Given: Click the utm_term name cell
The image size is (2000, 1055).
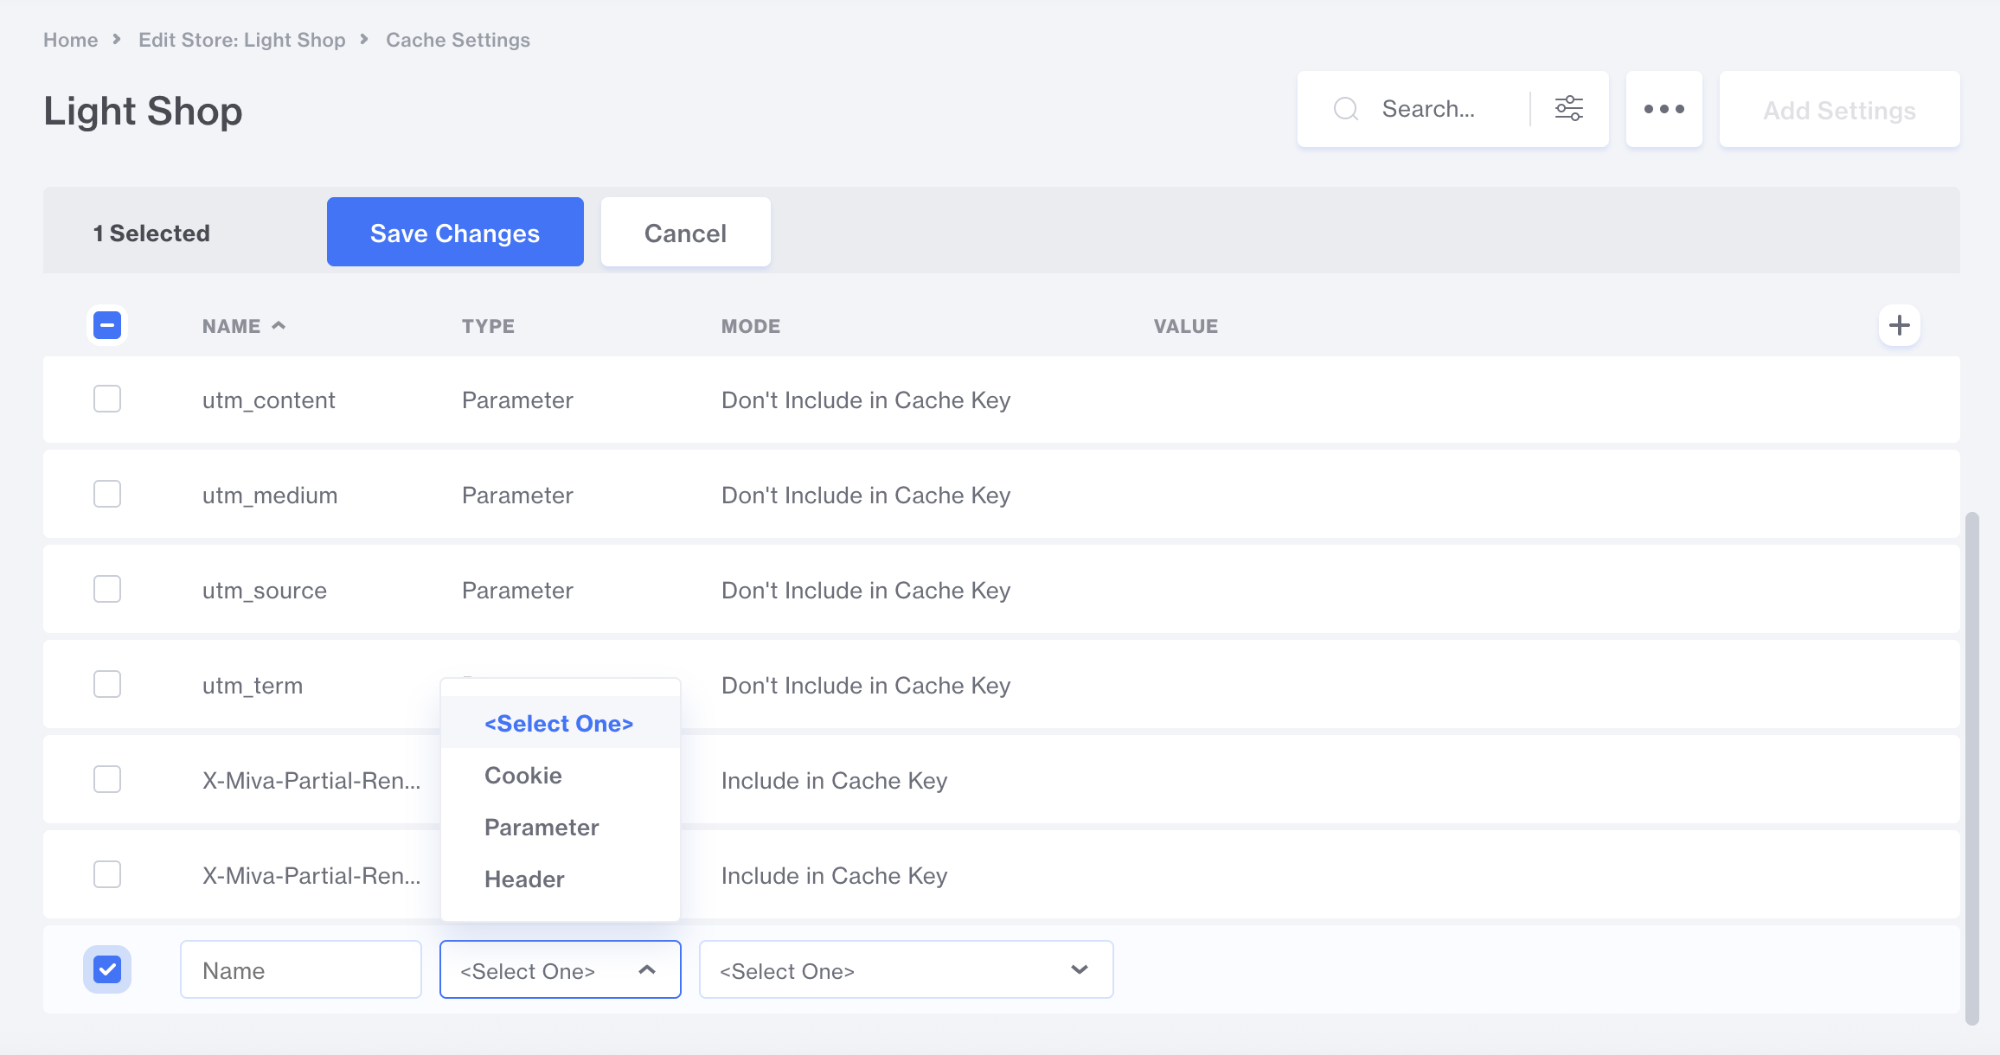Looking at the screenshot, I should pos(253,685).
